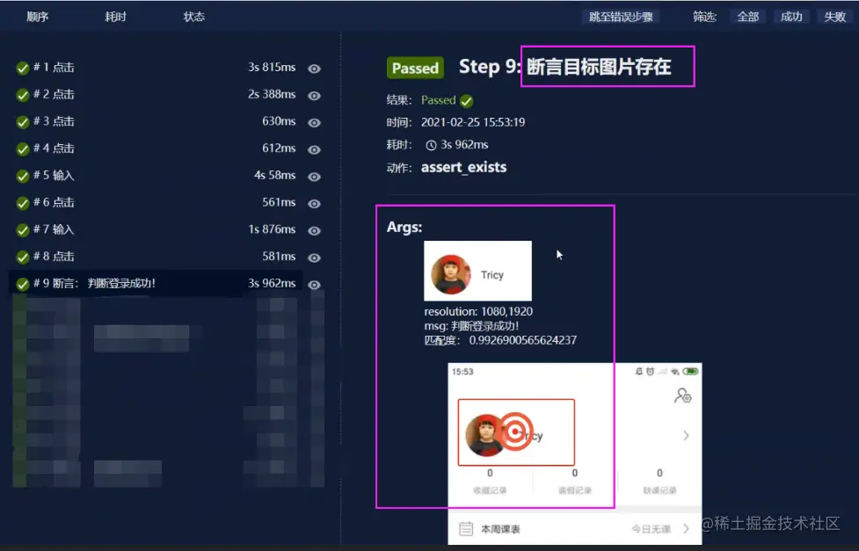
Task: Toggle the eye icon for step #1 点击
Action: (x=313, y=68)
